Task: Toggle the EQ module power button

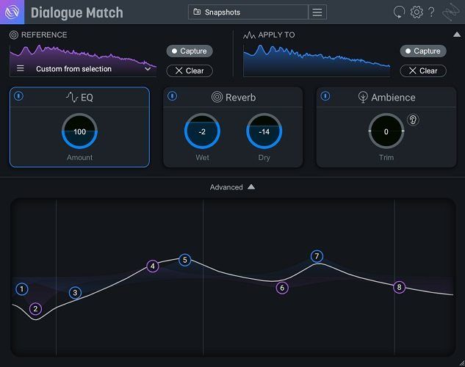Action: (19, 96)
